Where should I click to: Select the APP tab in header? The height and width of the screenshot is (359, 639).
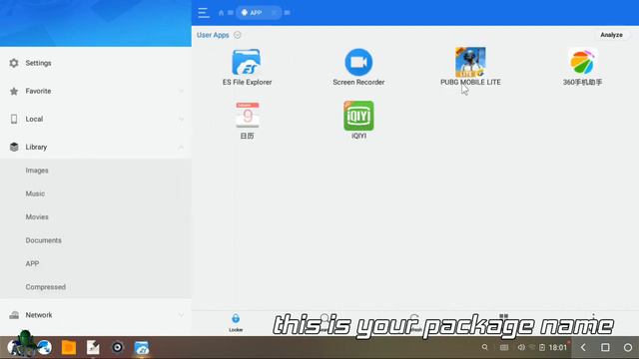[259, 13]
